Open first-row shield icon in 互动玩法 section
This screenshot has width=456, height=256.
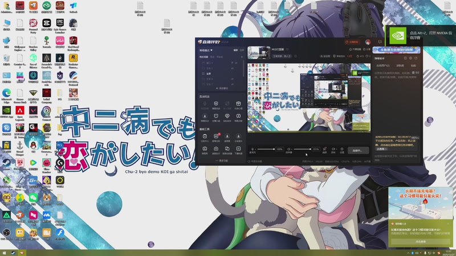click(x=216, y=104)
